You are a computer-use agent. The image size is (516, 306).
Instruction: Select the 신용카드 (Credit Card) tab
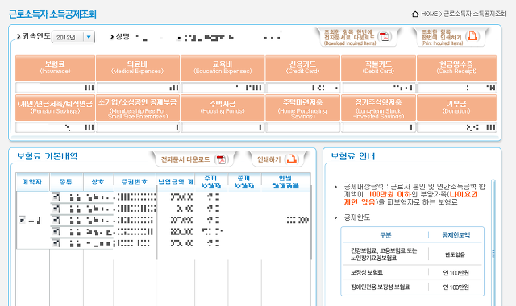302,68
